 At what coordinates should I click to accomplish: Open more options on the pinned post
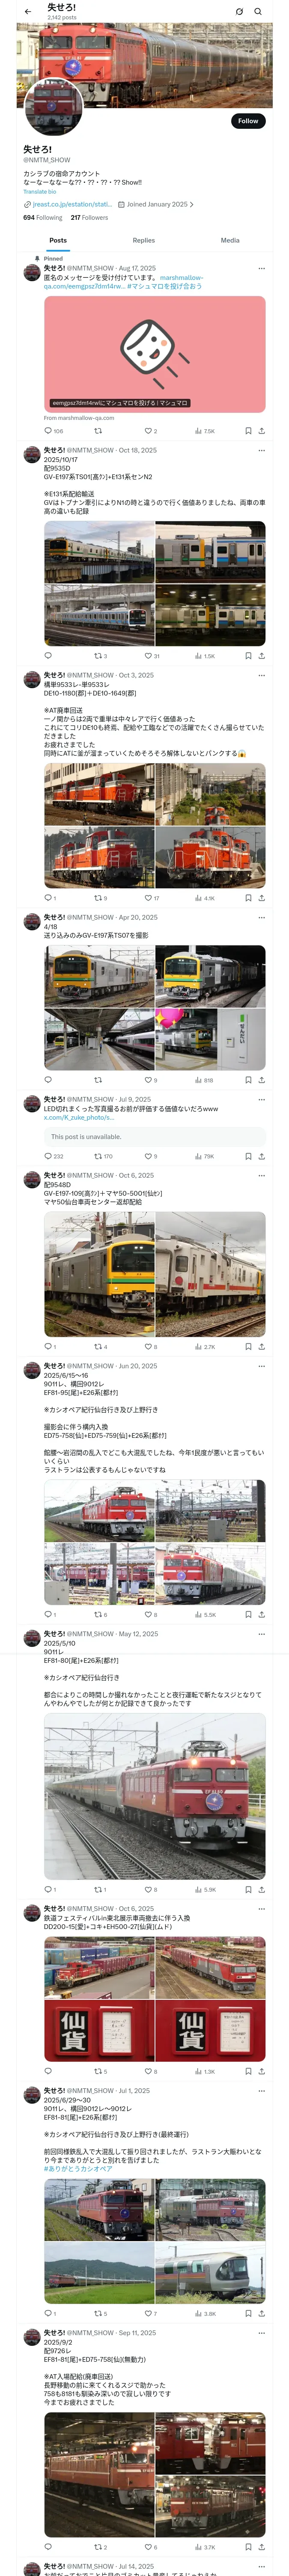pos(261,268)
